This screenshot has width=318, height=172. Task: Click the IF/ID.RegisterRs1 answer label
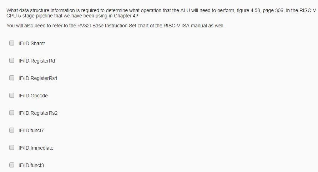(x=38, y=78)
